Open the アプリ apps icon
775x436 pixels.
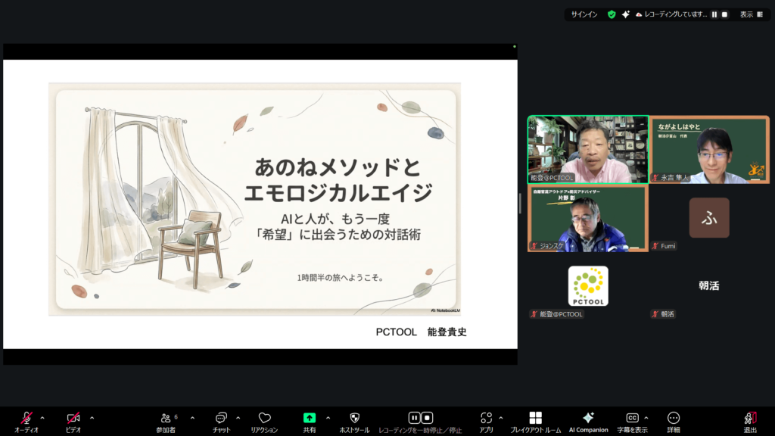(x=486, y=418)
